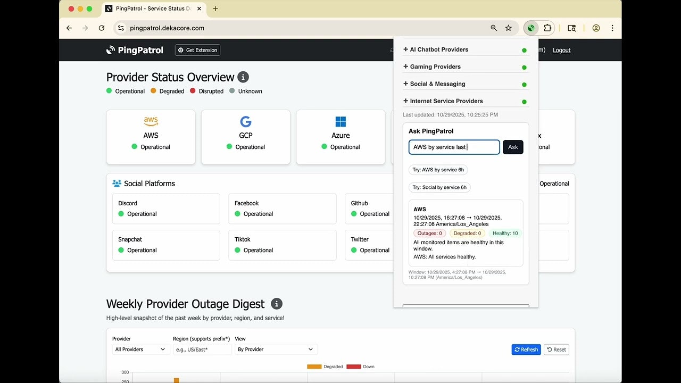Click the Social Platforms people icon
This screenshot has height=383, width=681.
117,184
